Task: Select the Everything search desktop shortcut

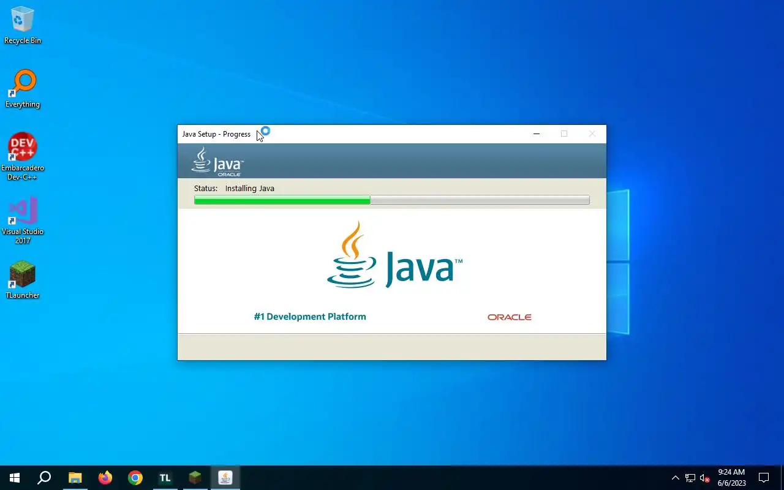Action: pyautogui.click(x=23, y=89)
